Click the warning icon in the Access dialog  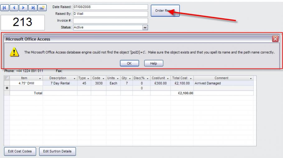[x=14, y=52]
